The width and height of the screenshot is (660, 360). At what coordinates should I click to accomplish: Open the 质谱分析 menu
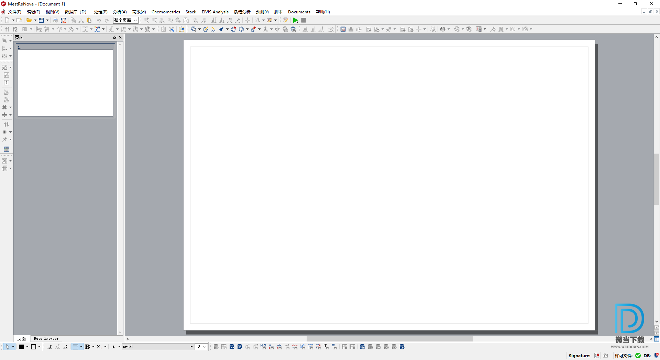click(x=242, y=12)
